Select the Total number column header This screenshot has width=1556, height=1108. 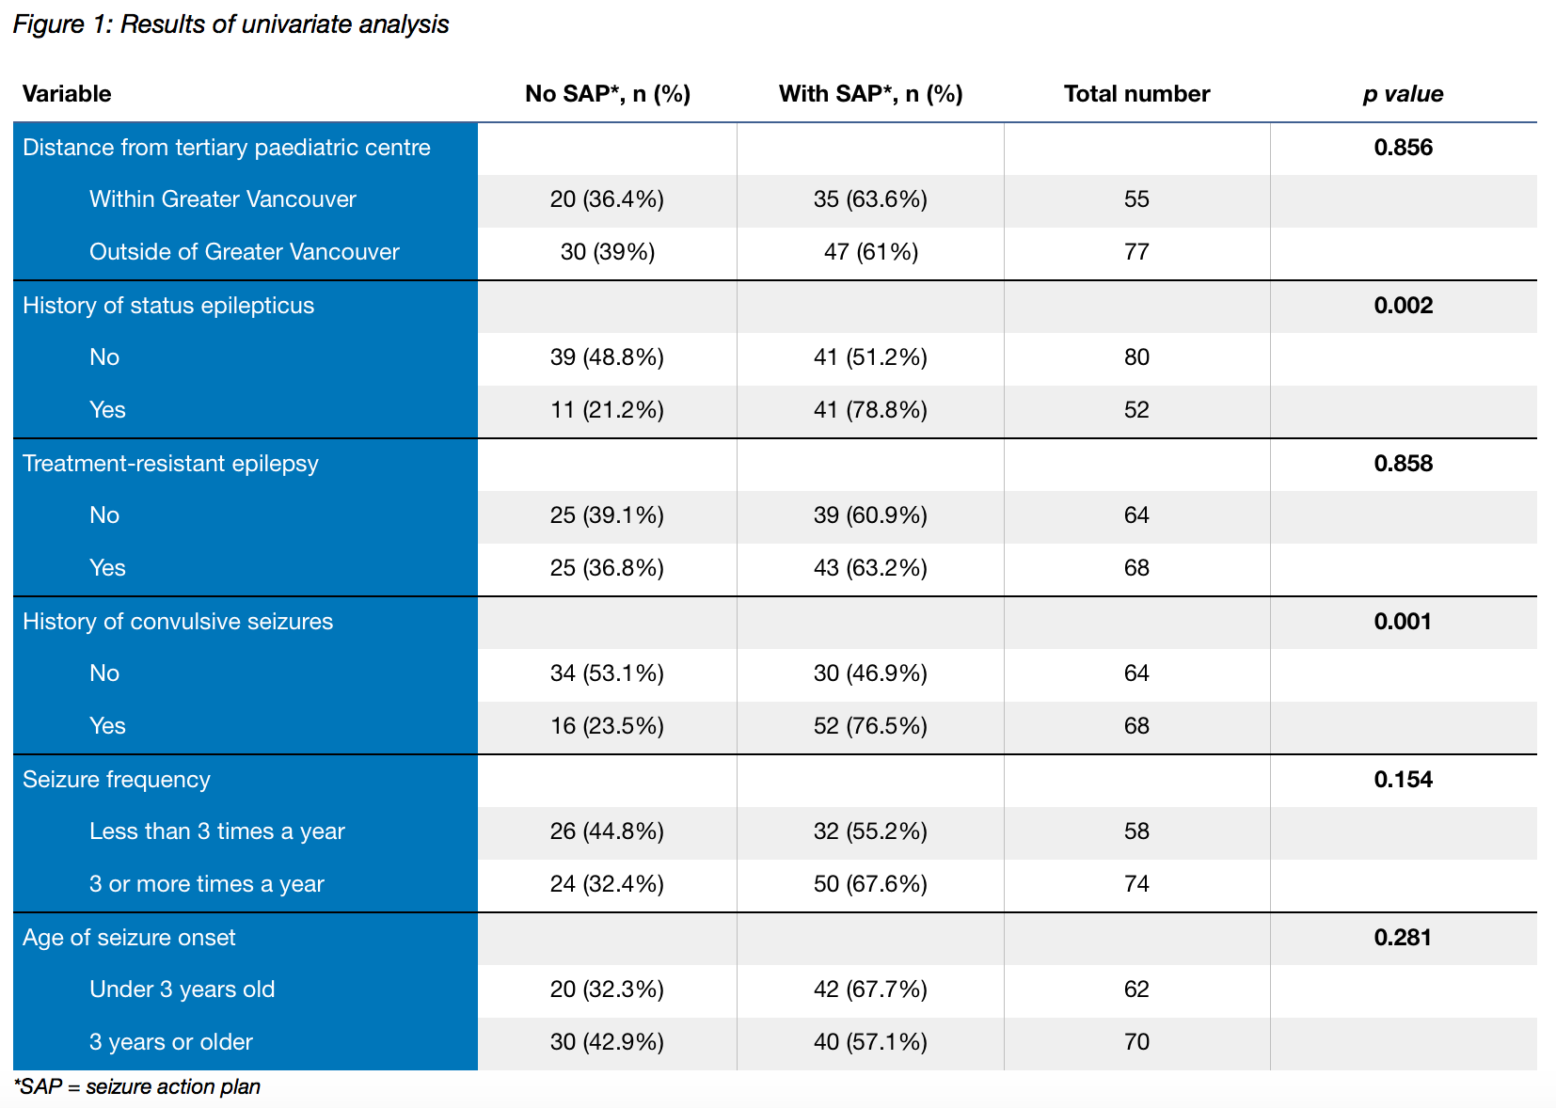coord(1136,94)
